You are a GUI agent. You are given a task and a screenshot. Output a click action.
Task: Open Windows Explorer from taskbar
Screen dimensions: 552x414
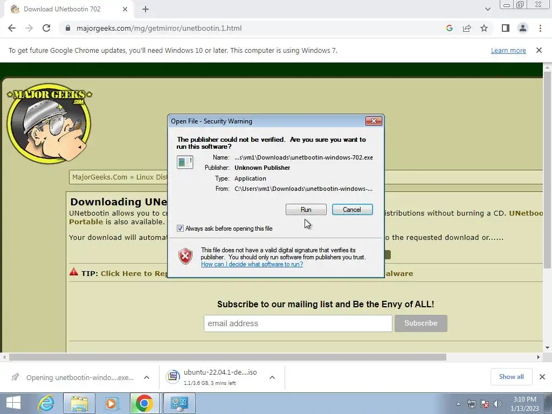coord(79,403)
